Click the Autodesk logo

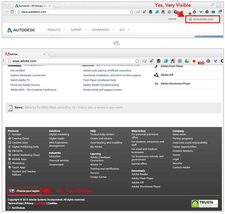point(21,30)
